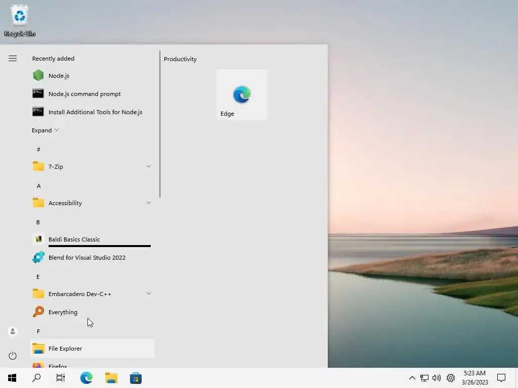This screenshot has width=518, height=388.
Task: Click the Recently added heading
Action: [53, 59]
